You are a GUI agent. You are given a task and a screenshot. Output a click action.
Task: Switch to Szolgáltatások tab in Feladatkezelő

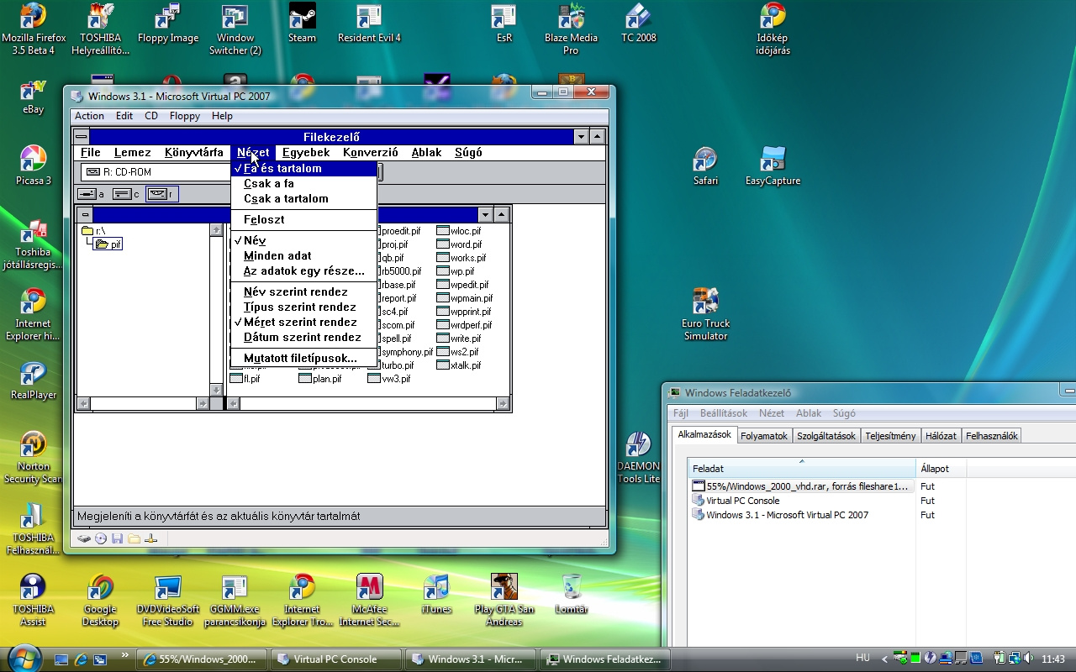point(826,436)
